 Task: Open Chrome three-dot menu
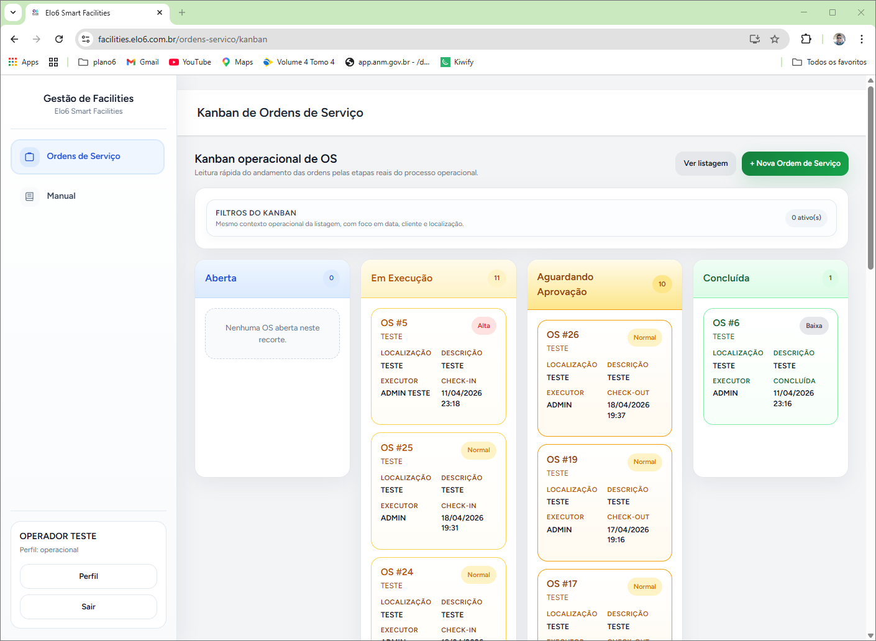coord(862,39)
